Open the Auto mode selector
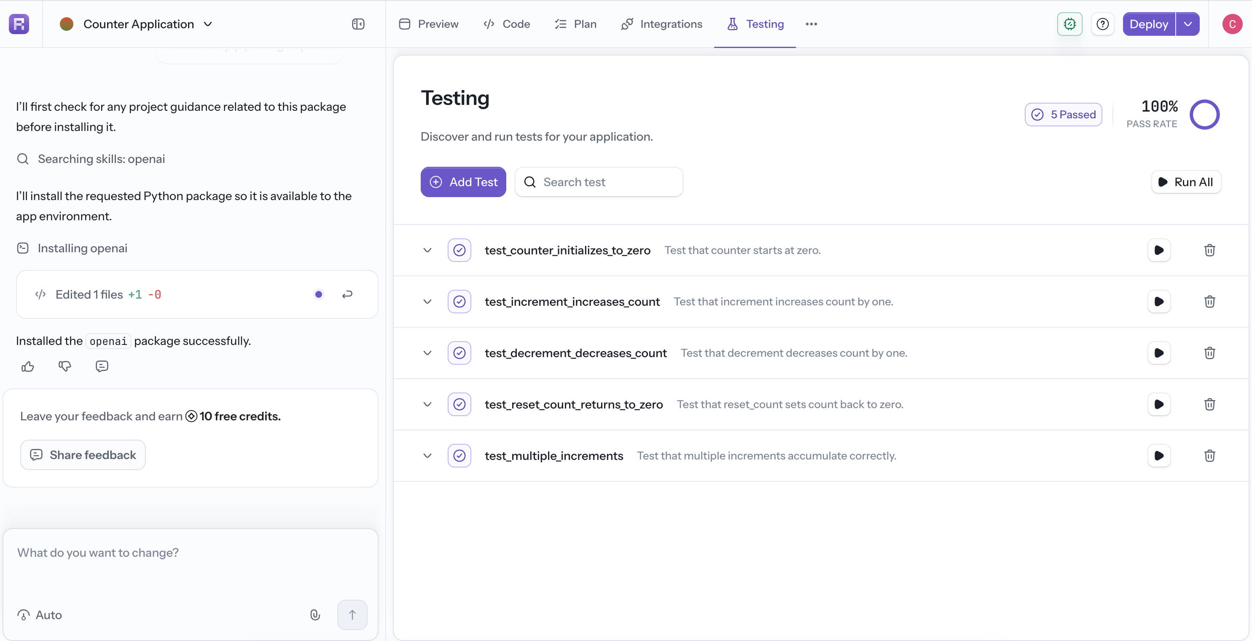The width and height of the screenshot is (1252, 641). tap(40, 615)
